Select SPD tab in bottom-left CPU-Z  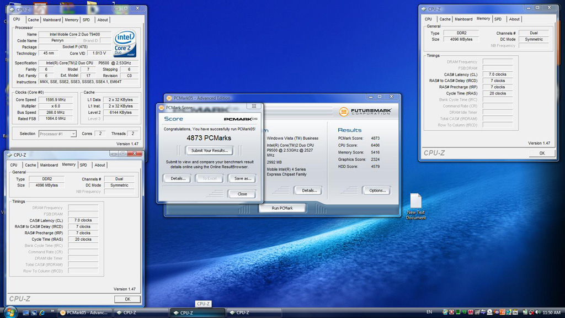[83, 165]
